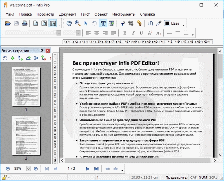Image resolution: width=224 pixels, height=181 pixels.
Task: Click the Link chain tool icon
Action: [139, 23]
